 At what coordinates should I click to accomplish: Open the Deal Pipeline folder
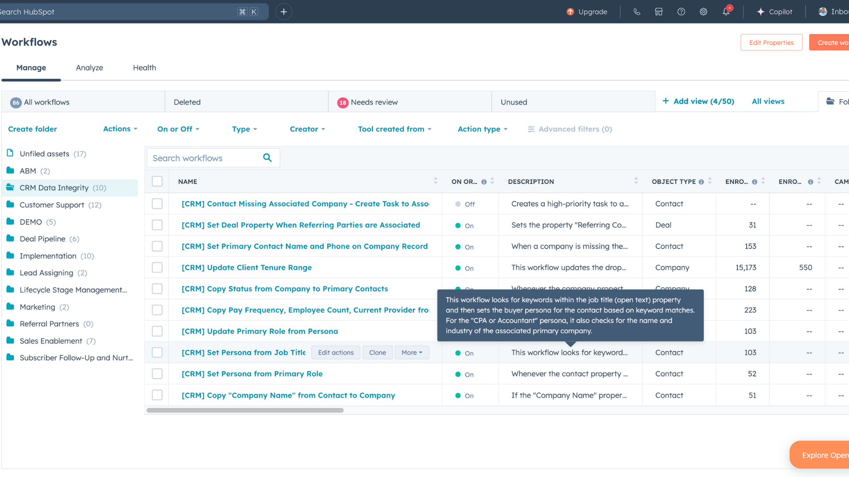pos(42,239)
